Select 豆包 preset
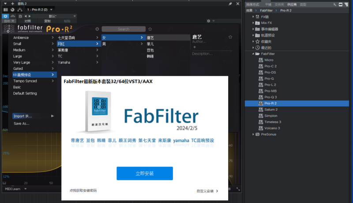The width and height of the screenshot is (353, 203). 150,50
